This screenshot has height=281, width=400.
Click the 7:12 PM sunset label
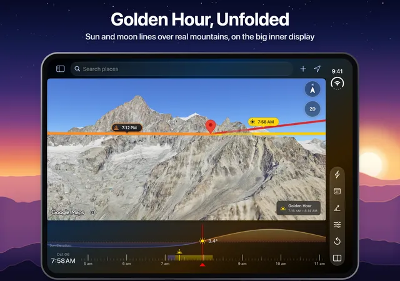coord(127,128)
